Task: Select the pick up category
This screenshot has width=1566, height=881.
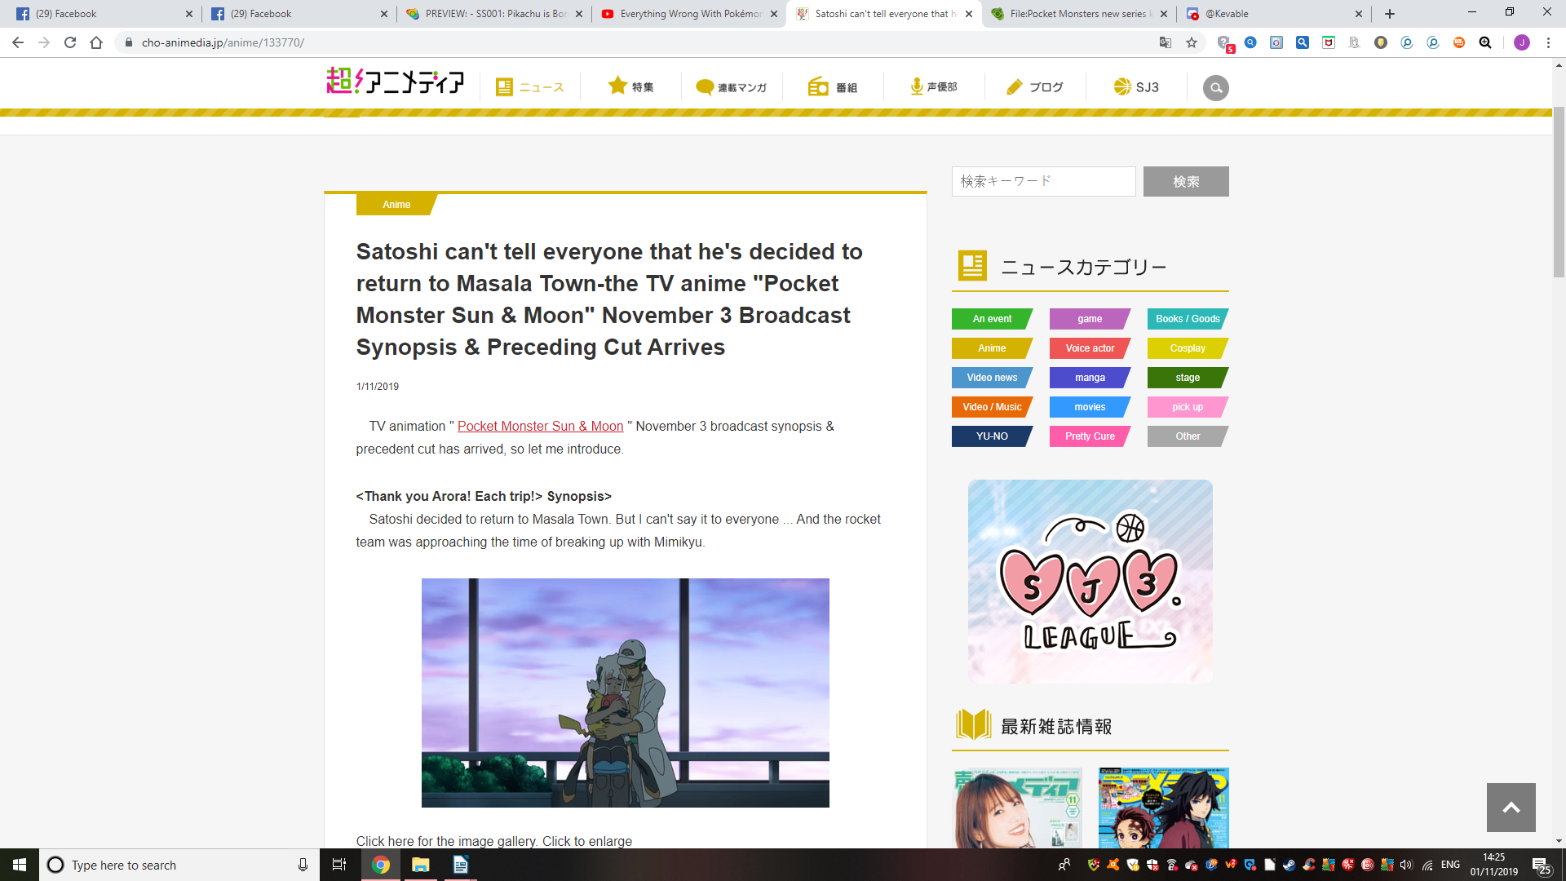Action: [x=1188, y=407]
